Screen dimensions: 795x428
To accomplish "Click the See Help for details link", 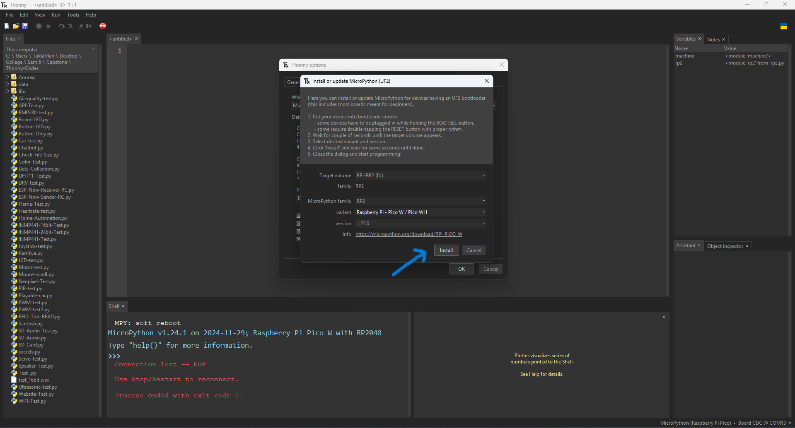I will click(x=542, y=374).
